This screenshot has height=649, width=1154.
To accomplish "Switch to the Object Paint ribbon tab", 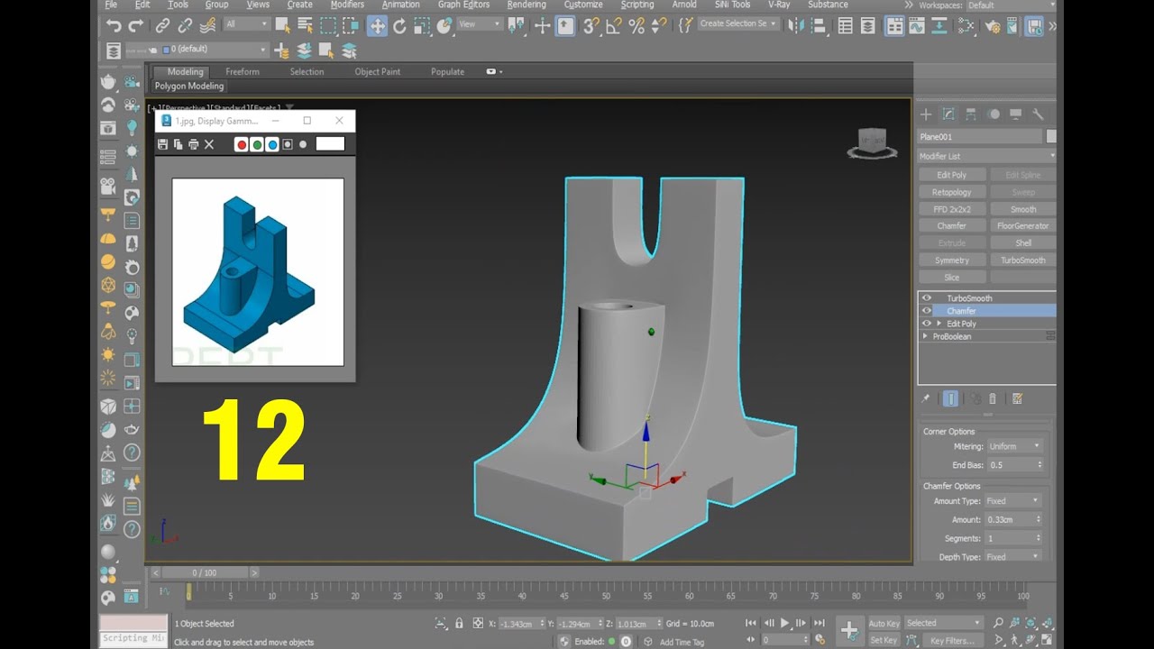I will tap(378, 72).
